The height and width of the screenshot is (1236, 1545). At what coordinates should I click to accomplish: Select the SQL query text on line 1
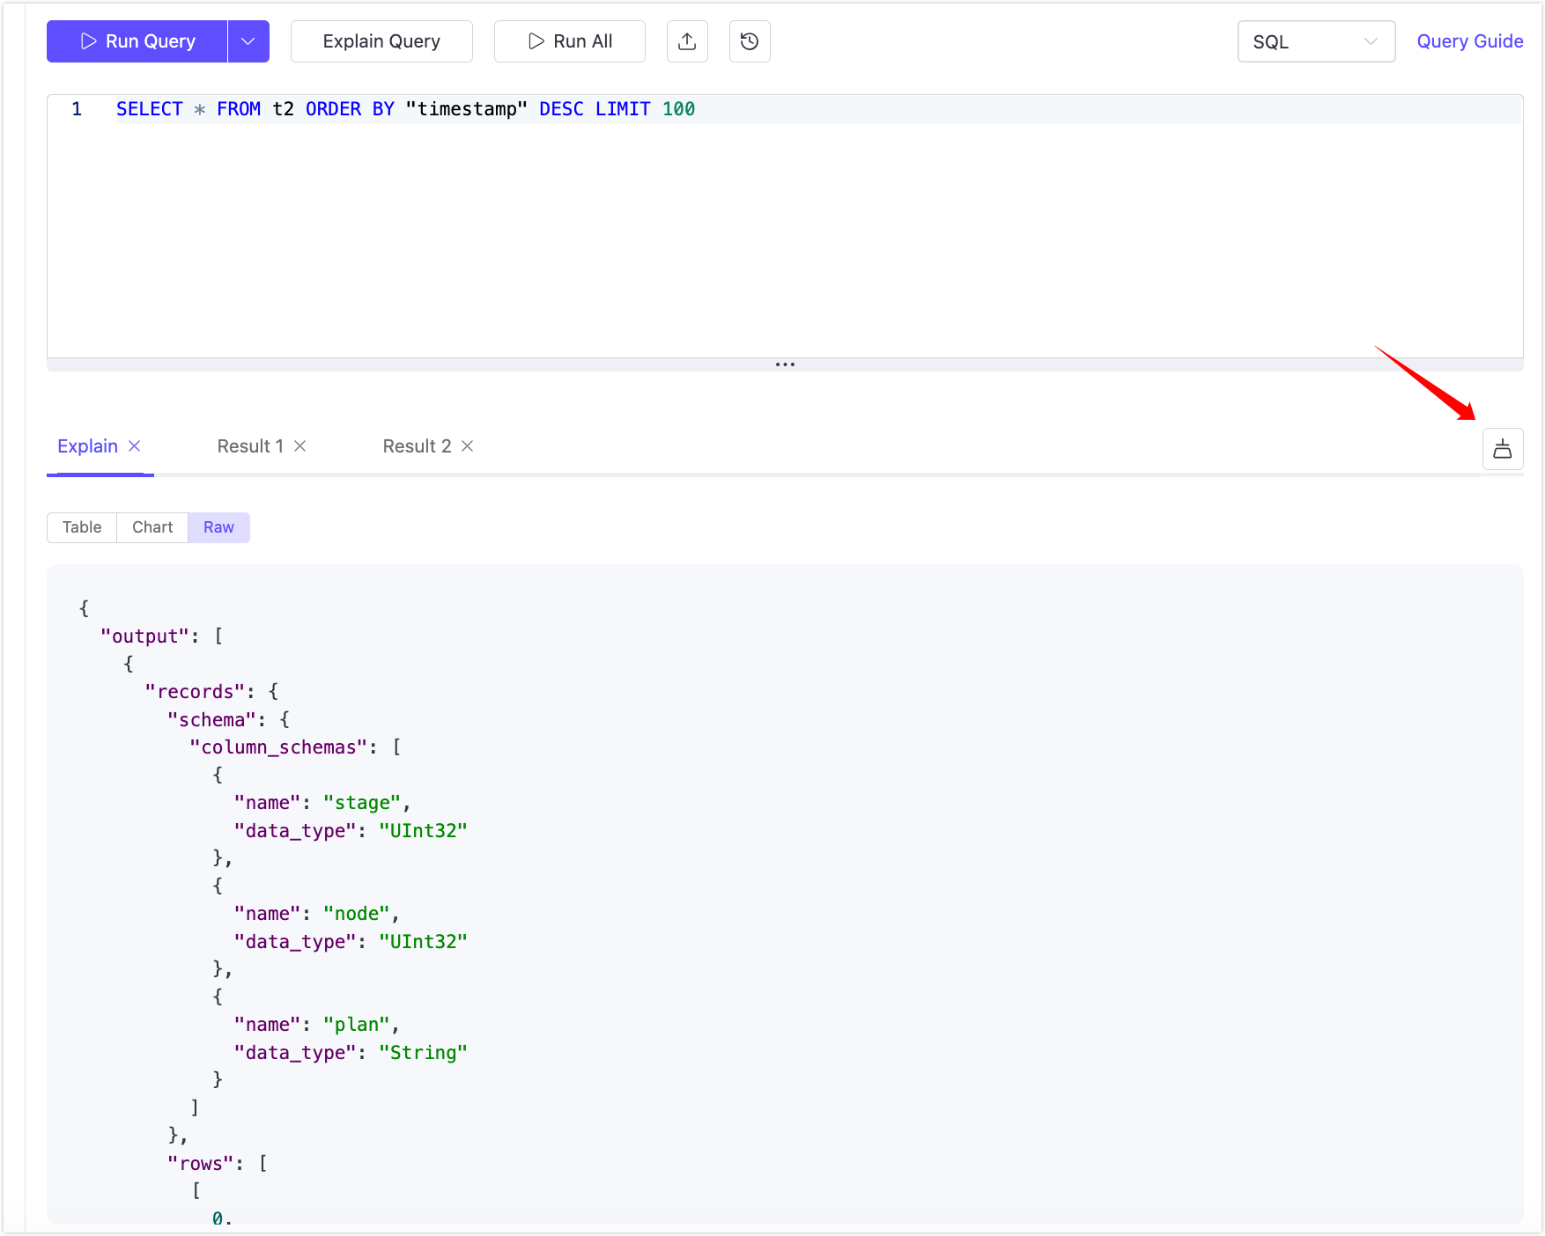404,108
